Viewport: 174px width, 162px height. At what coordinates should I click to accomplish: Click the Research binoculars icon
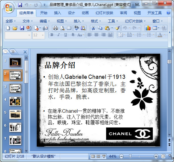[x=83, y=28]
